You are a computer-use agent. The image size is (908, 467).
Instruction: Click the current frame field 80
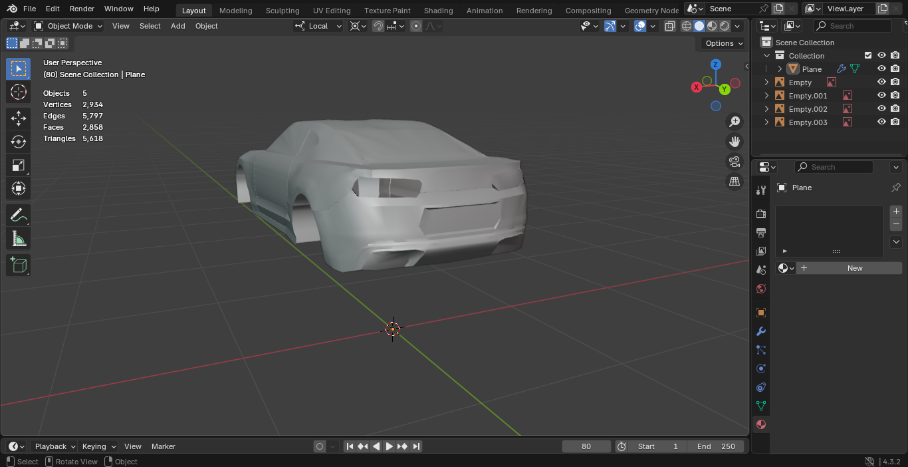tap(586, 446)
